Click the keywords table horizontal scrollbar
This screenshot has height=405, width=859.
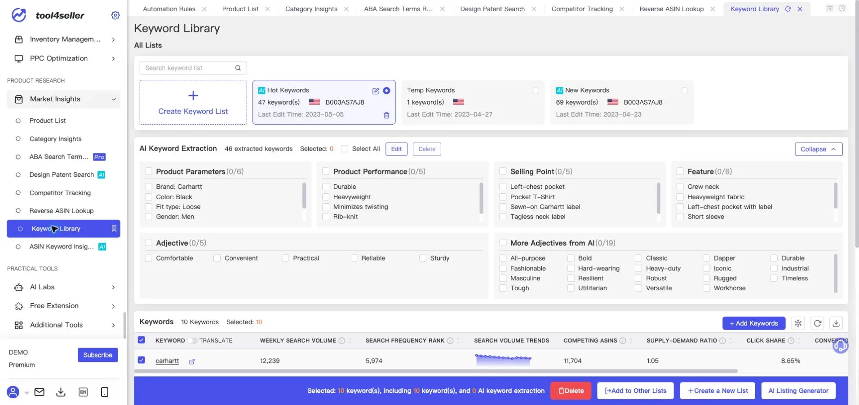tap(436, 371)
